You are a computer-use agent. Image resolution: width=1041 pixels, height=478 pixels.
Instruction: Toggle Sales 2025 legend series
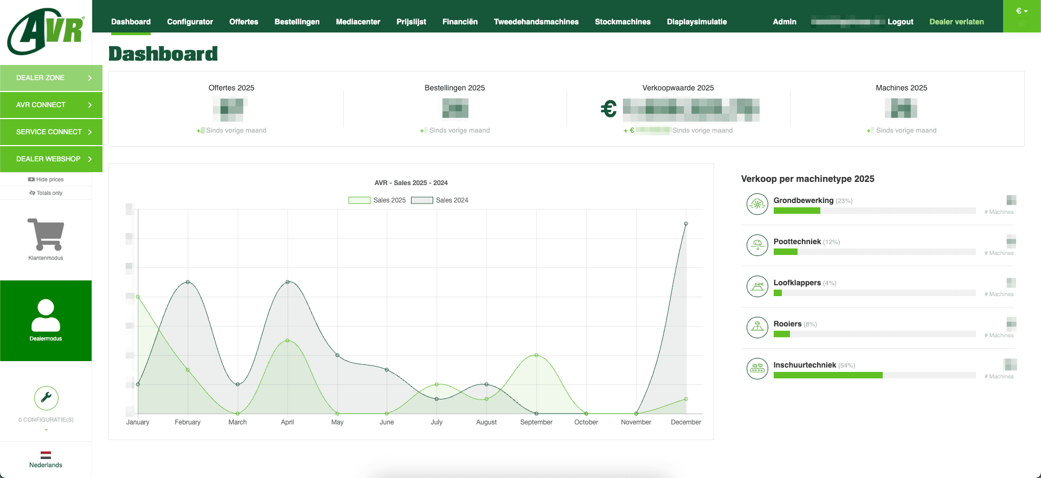377,200
